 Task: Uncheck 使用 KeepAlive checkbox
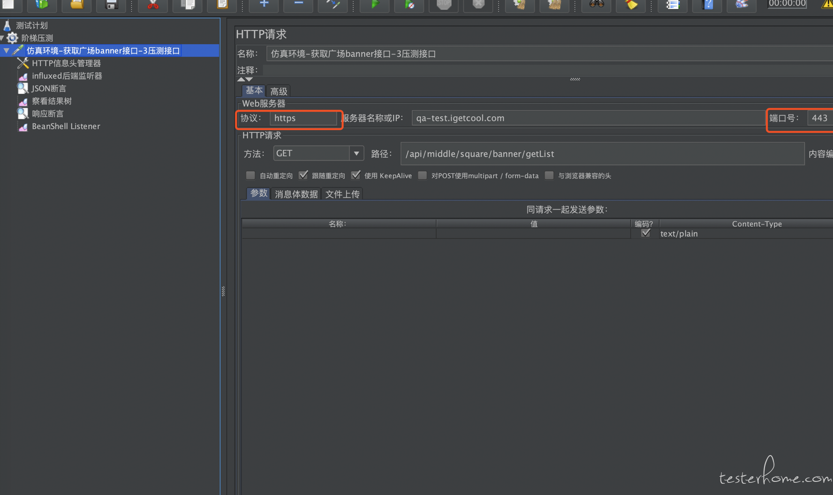point(356,175)
